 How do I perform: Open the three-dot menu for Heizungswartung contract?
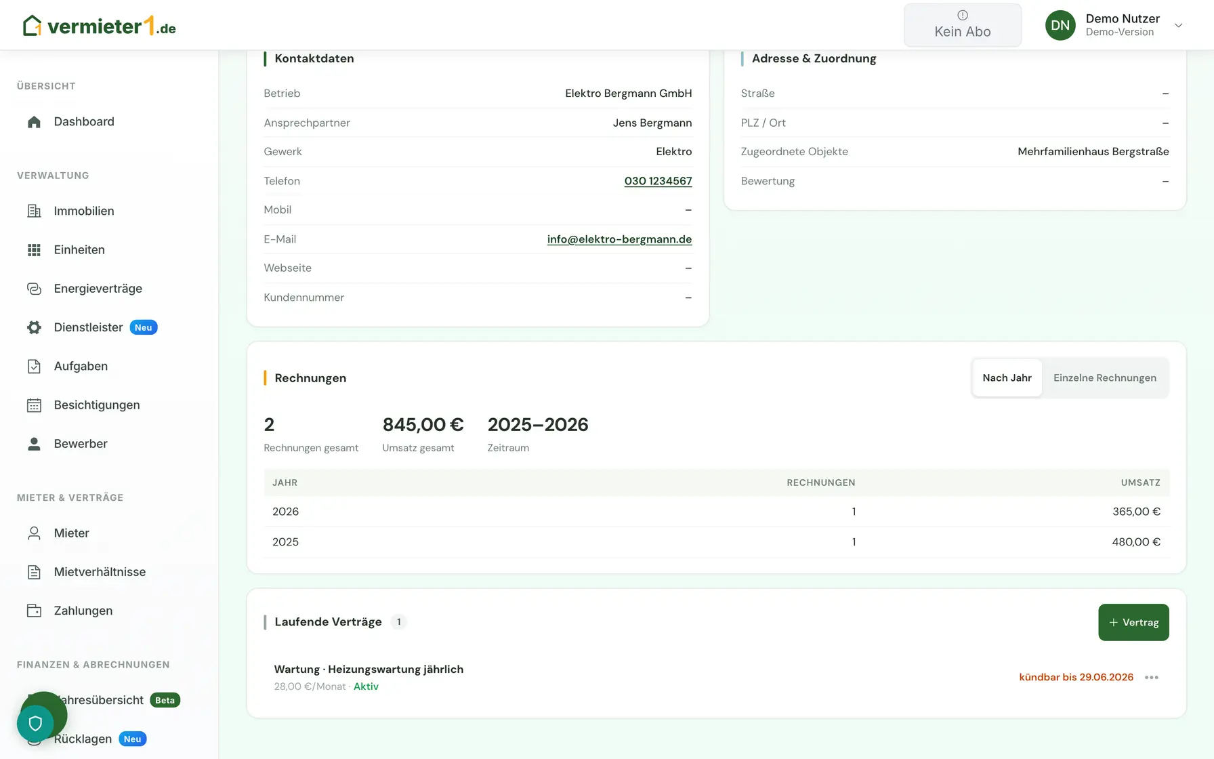pyautogui.click(x=1152, y=677)
